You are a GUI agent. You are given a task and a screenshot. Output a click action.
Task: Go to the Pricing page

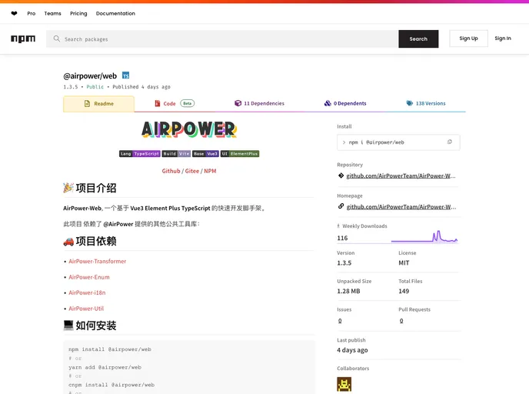[78, 14]
